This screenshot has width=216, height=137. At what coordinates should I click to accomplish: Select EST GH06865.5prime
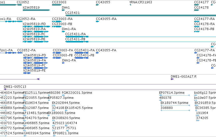[36, 123]
